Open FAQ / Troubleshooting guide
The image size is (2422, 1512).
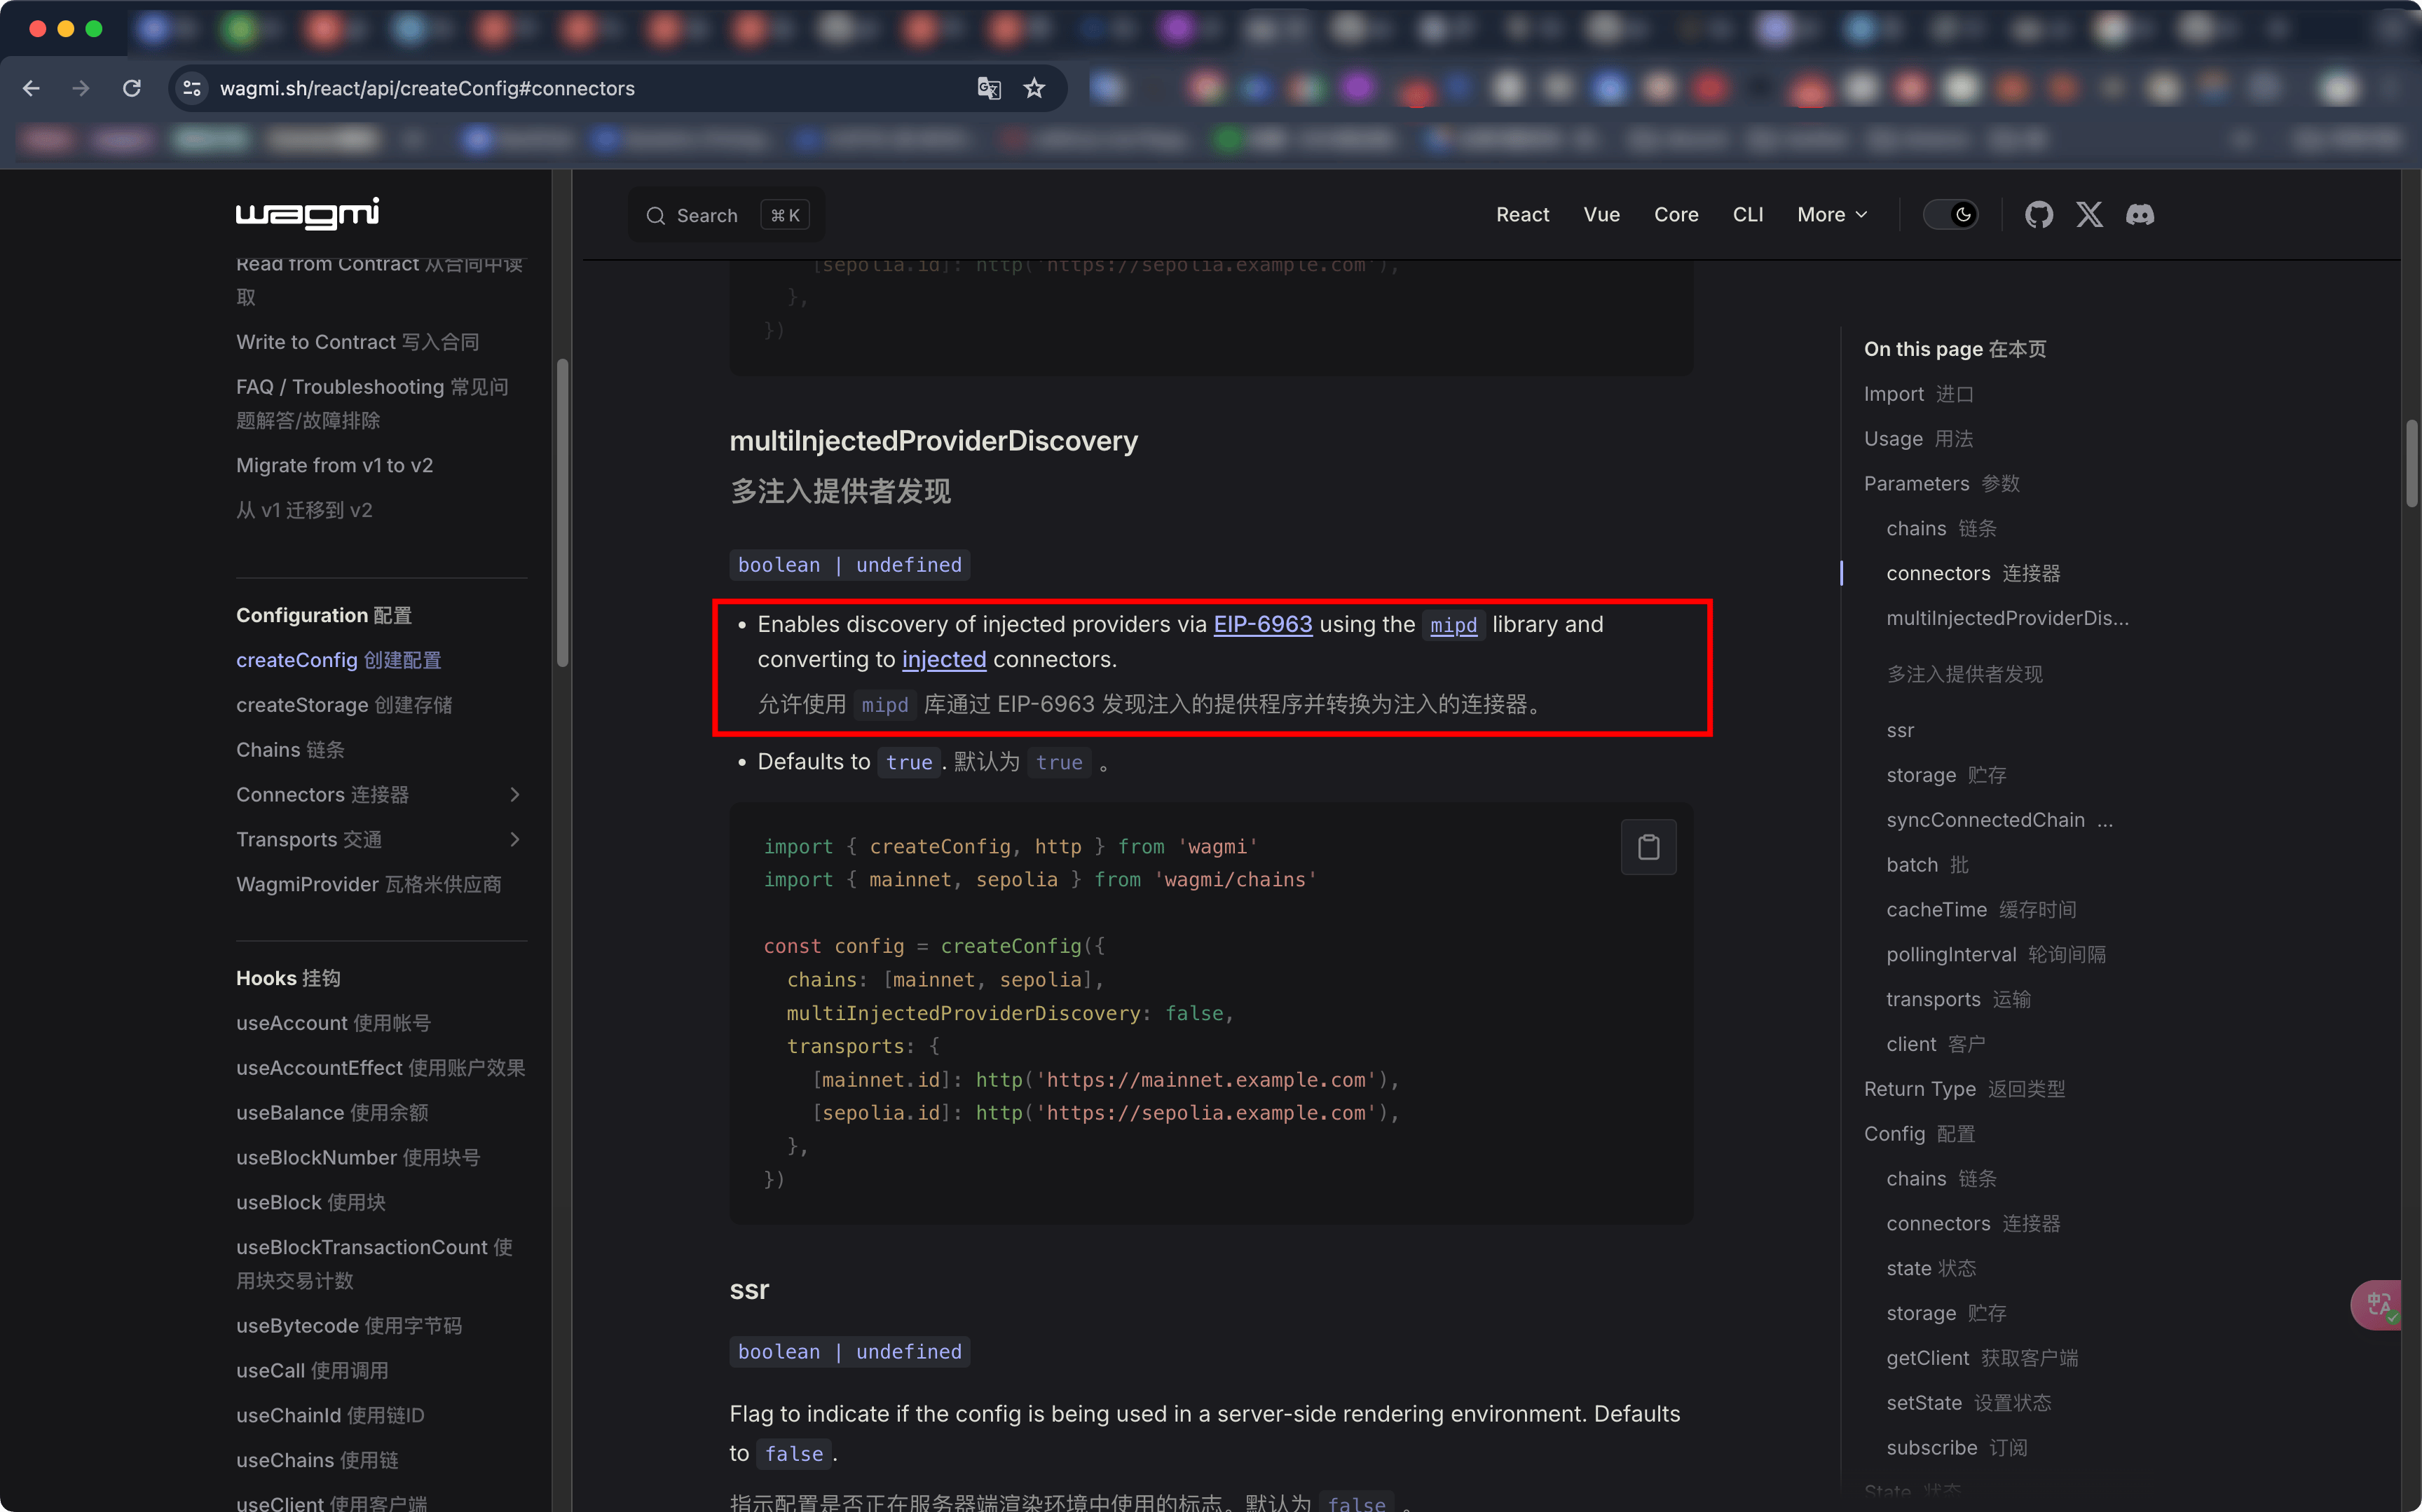tap(372, 403)
